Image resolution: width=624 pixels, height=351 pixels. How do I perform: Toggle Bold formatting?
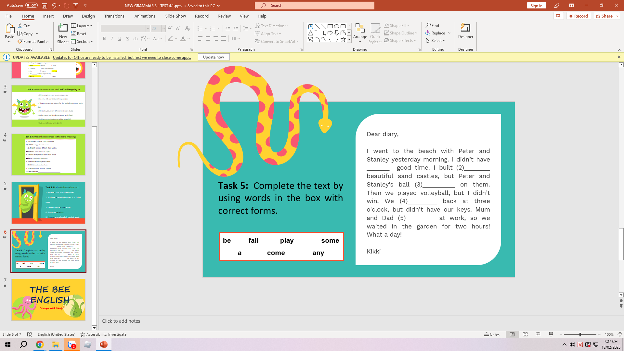pos(104,39)
